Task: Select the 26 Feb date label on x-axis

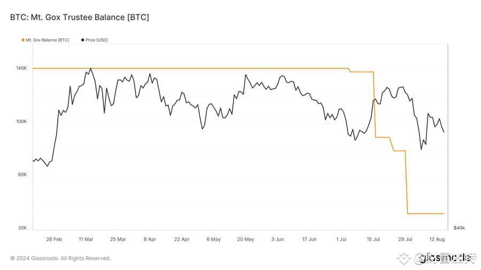Action: pyautogui.click(x=54, y=240)
